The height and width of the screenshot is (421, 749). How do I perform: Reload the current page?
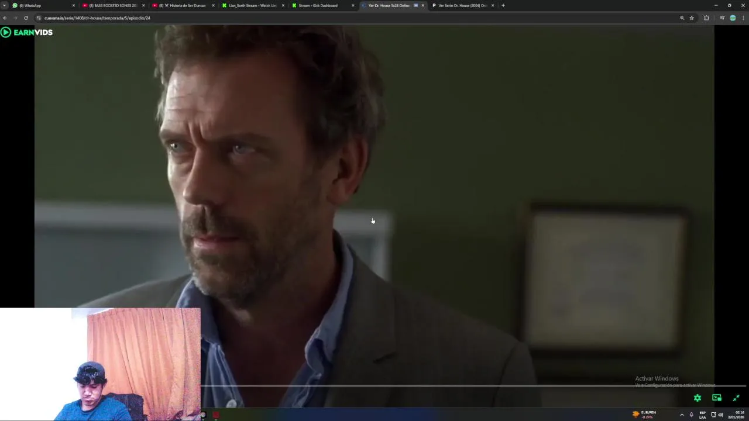(26, 18)
